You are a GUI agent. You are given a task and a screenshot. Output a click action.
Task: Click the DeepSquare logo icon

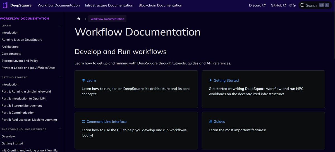(5, 5)
